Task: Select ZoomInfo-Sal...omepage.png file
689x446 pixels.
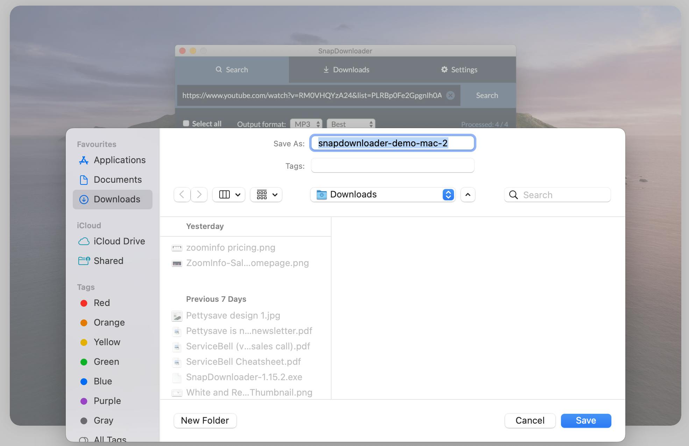Action: 246,263
